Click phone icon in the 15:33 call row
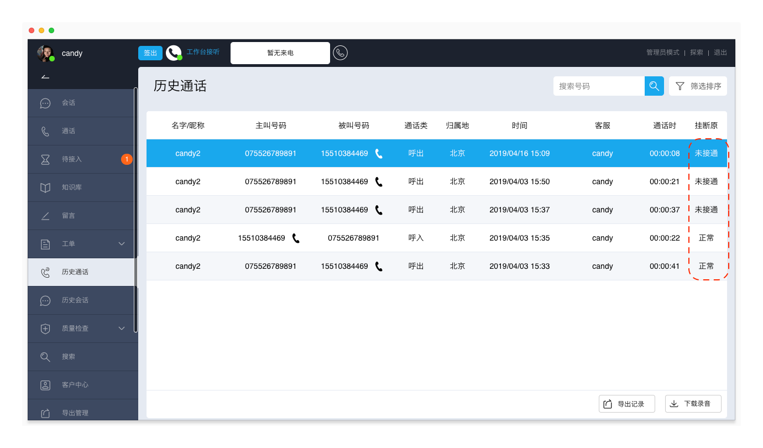 tap(379, 266)
